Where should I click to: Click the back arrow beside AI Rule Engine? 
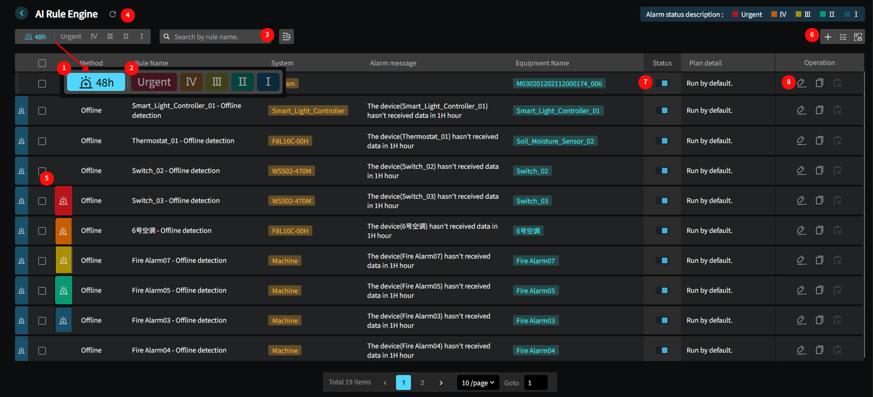coord(22,14)
